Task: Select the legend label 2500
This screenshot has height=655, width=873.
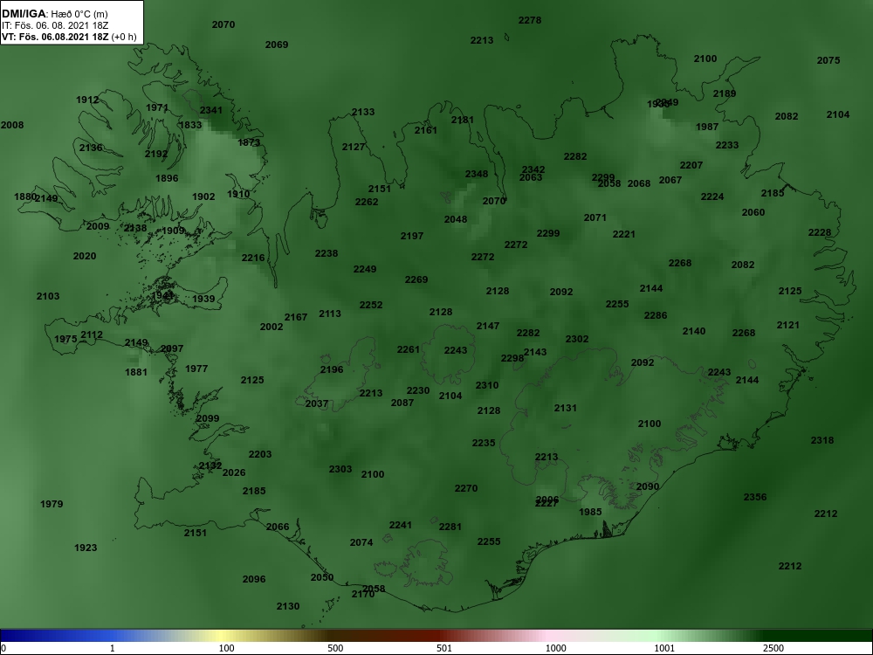Action: coord(773,648)
